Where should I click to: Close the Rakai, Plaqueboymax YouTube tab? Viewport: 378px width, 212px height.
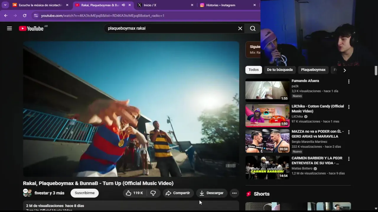129,5
